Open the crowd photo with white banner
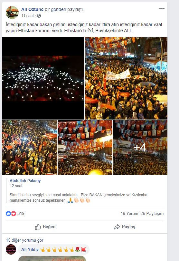The image size is (179, 261). coord(126,78)
